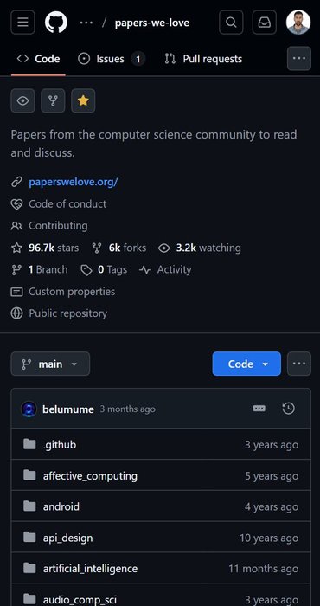Open the Code of conduct link
The width and height of the screenshot is (320, 606).
point(67,203)
